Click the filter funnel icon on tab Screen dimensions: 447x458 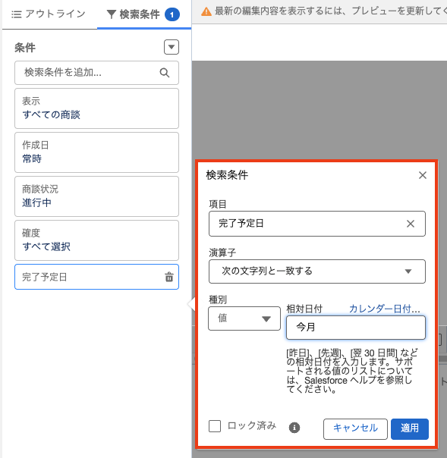[111, 14]
